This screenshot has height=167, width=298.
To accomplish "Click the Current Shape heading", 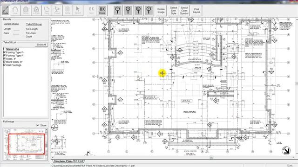I will coord(11,24).
